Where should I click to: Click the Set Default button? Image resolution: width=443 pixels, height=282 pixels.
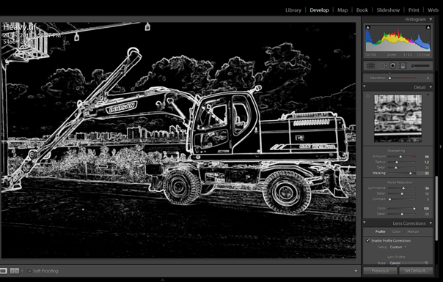pyautogui.click(x=416, y=270)
